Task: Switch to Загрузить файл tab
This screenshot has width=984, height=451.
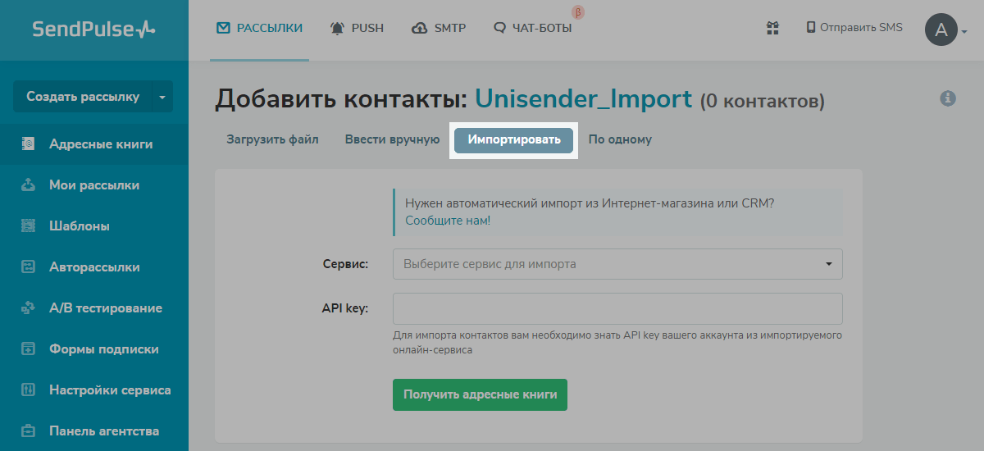Action: click(x=272, y=139)
